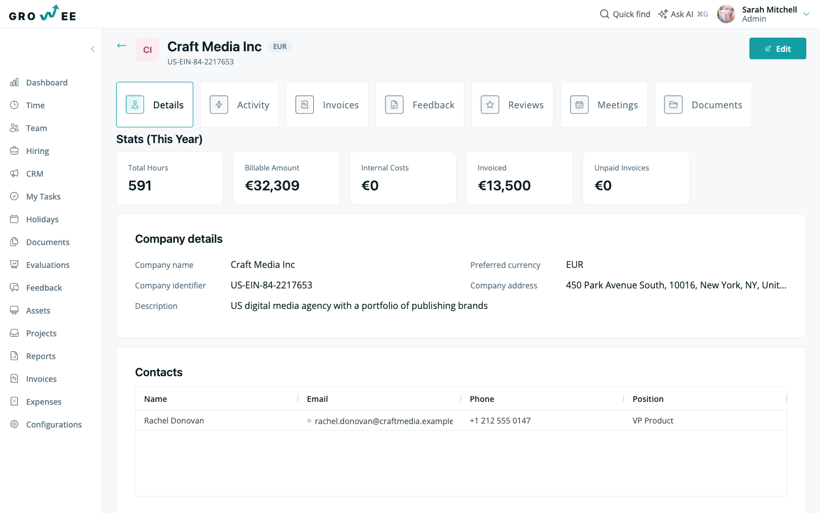The height and width of the screenshot is (513, 820).
Task: Click the Reports document icon
Action: [14, 356]
